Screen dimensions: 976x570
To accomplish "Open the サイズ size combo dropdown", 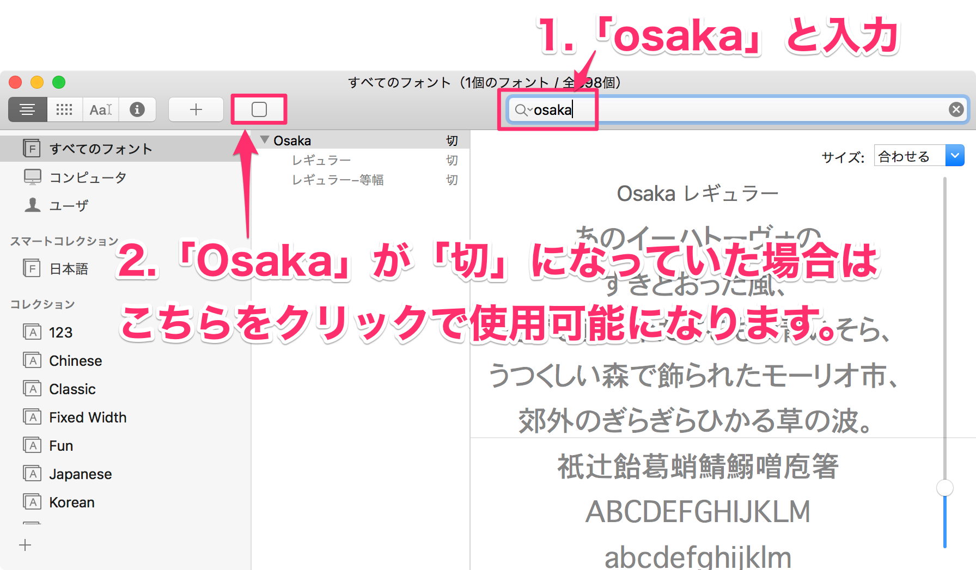I will (x=955, y=156).
